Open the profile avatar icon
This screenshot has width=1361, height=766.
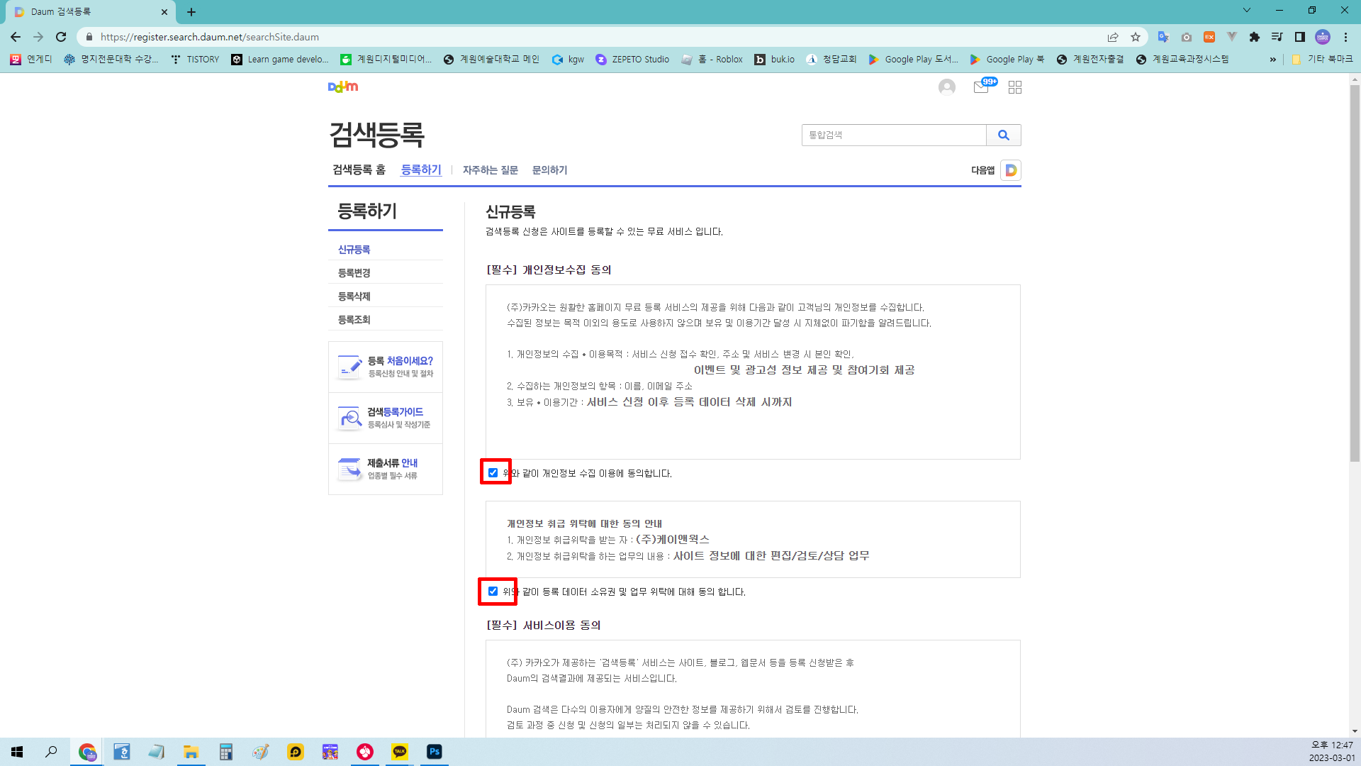(946, 87)
